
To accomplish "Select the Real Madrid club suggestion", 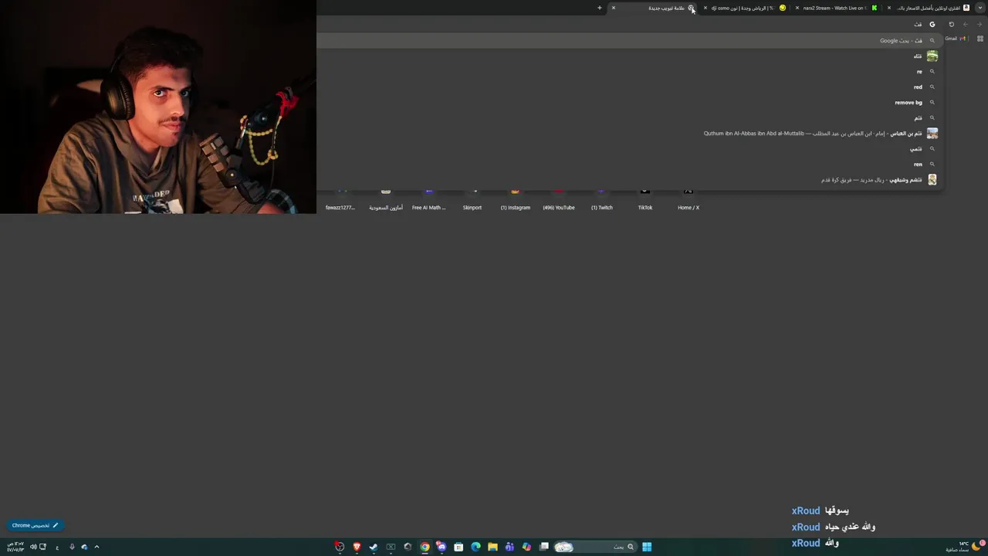I will point(630,180).
